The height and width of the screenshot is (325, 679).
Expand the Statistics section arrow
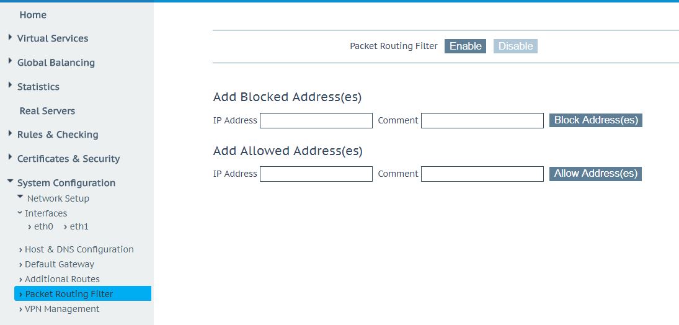tap(11, 86)
